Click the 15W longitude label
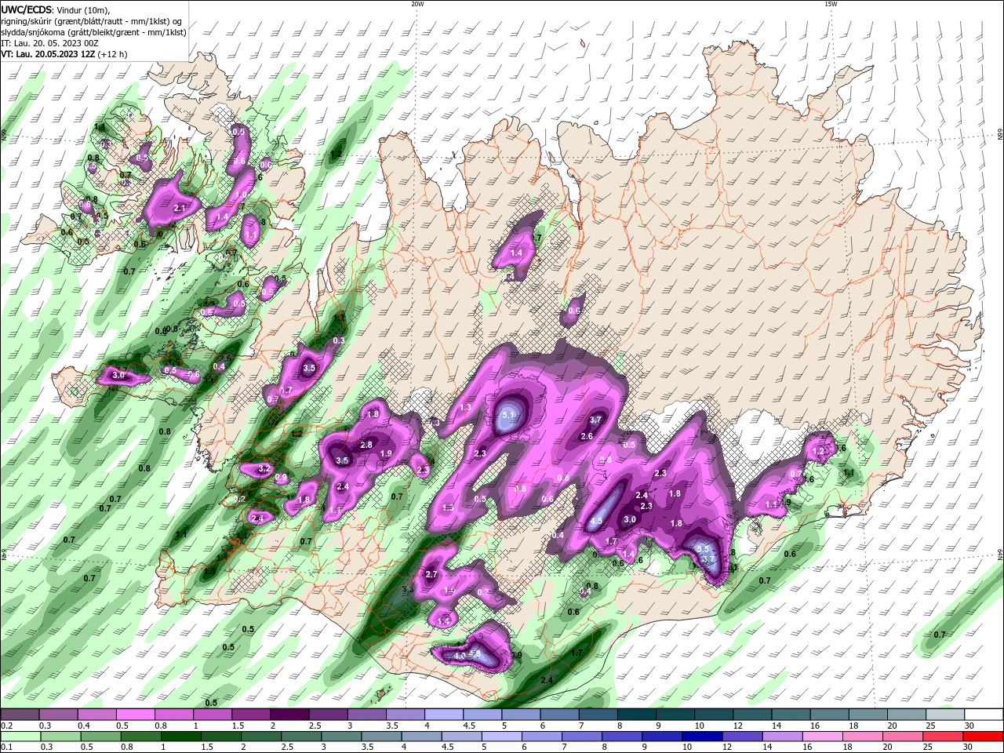The image size is (1004, 753). tap(831, 4)
